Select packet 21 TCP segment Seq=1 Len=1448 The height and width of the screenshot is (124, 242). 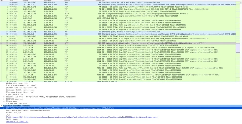118,48
